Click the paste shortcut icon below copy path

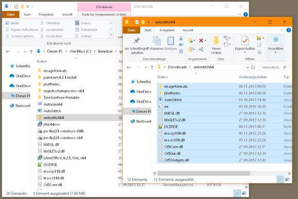[x=181, y=51]
